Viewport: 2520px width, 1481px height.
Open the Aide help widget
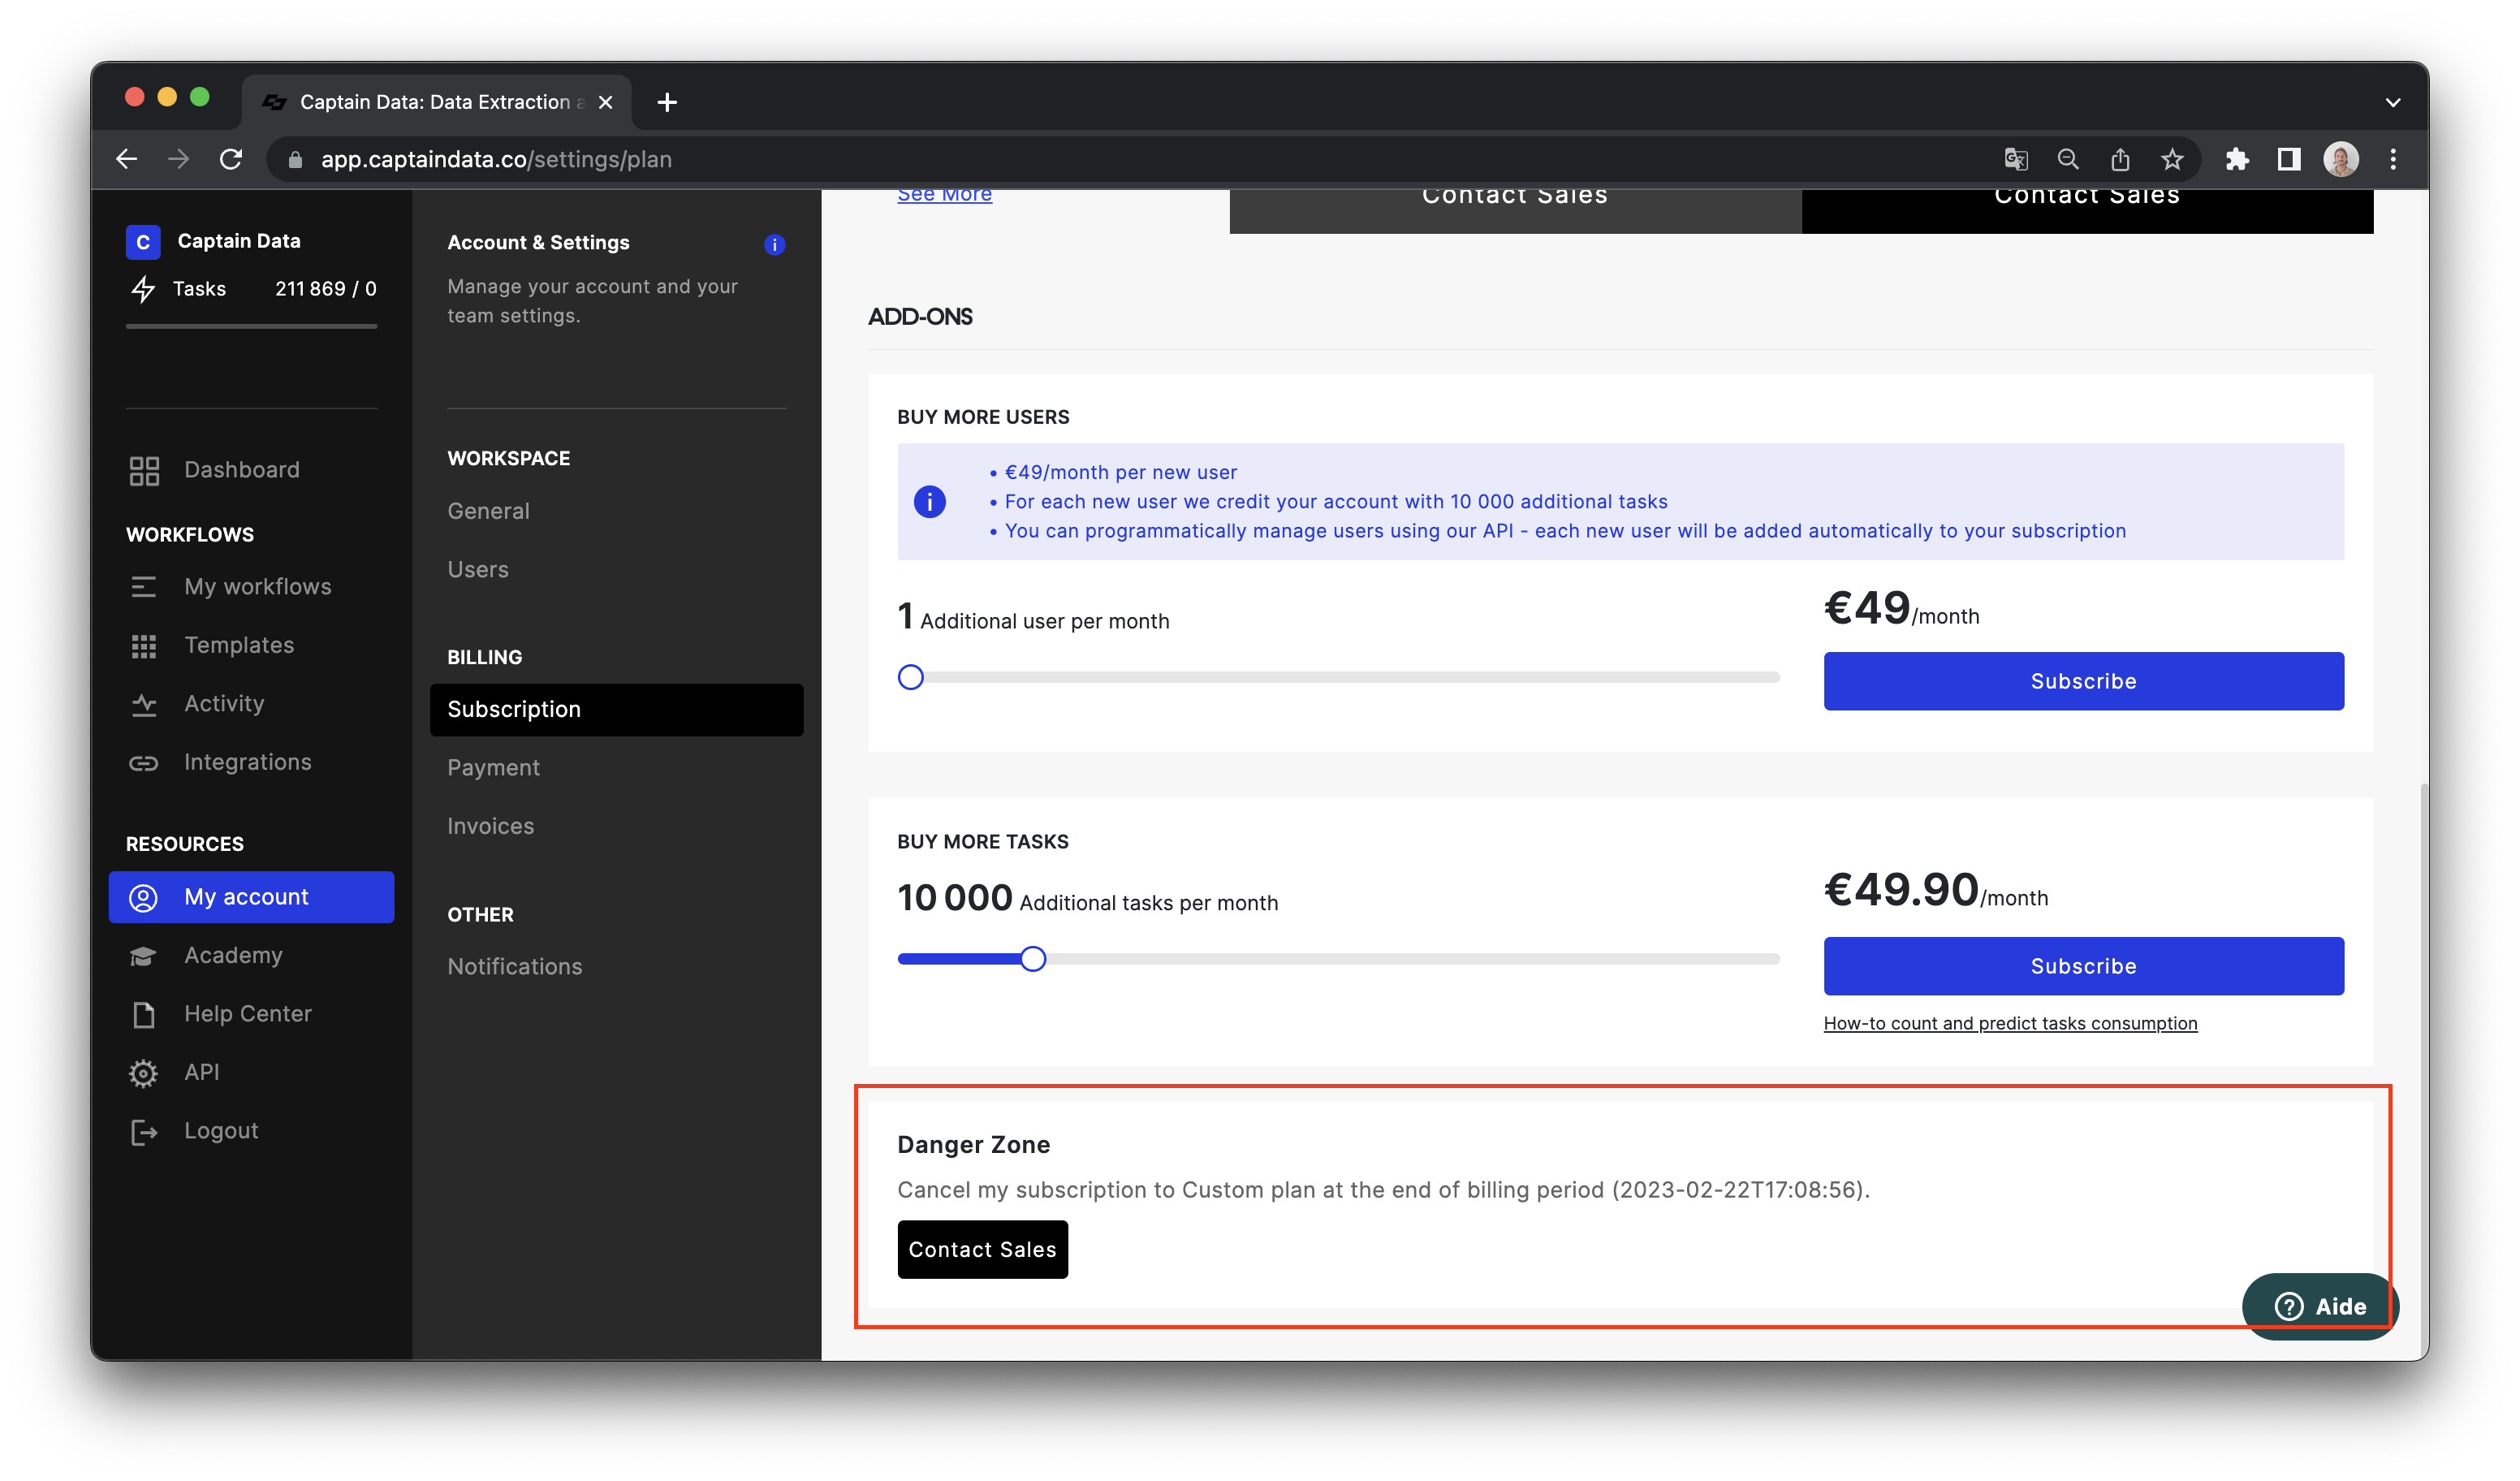click(2320, 1306)
